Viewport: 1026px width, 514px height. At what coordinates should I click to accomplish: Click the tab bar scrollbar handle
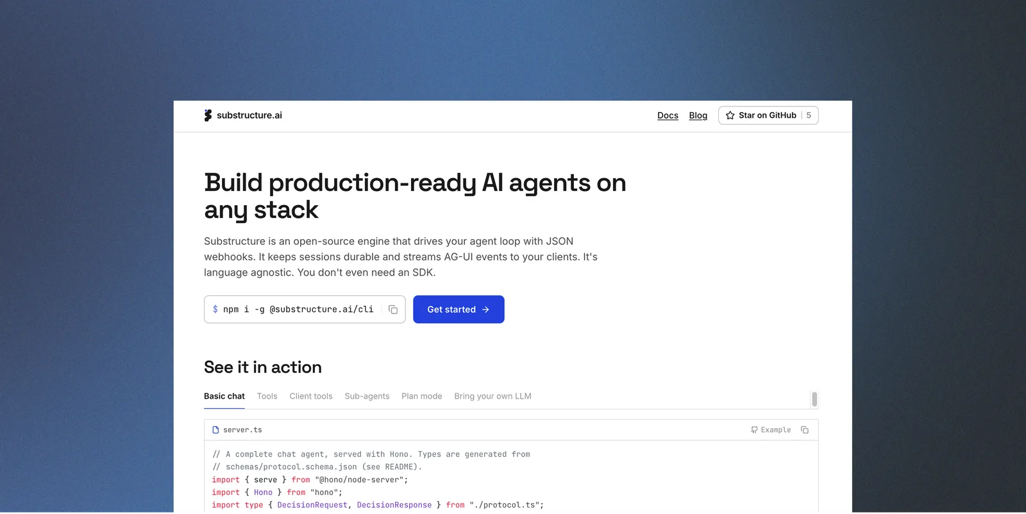pyautogui.click(x=814, y=399)
